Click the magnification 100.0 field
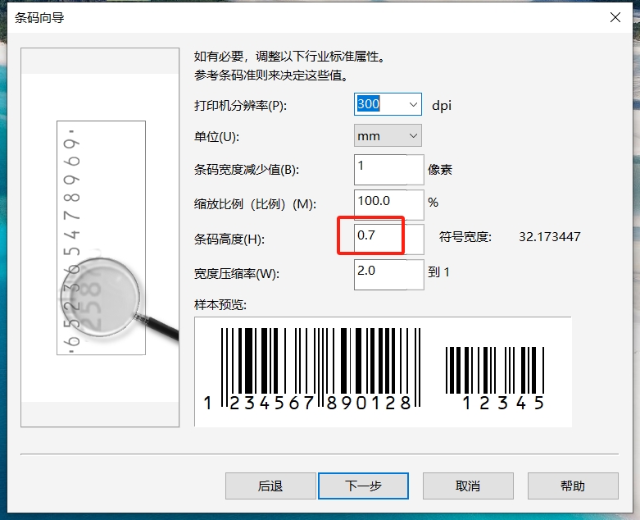 (x=389, y=205)
